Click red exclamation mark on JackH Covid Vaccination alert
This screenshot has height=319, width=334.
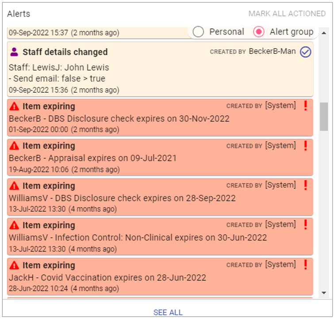(305, 265)
